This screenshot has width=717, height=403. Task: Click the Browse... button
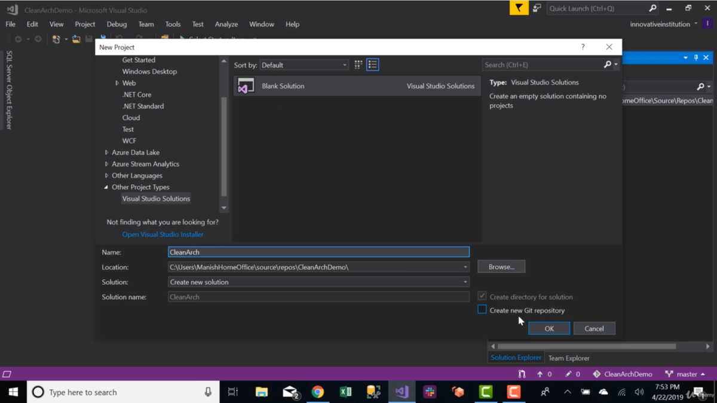click(501, 267)
